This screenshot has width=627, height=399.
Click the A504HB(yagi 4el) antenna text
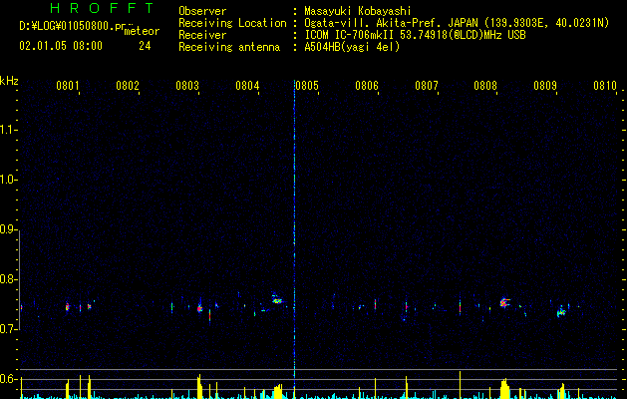[352, 47]
